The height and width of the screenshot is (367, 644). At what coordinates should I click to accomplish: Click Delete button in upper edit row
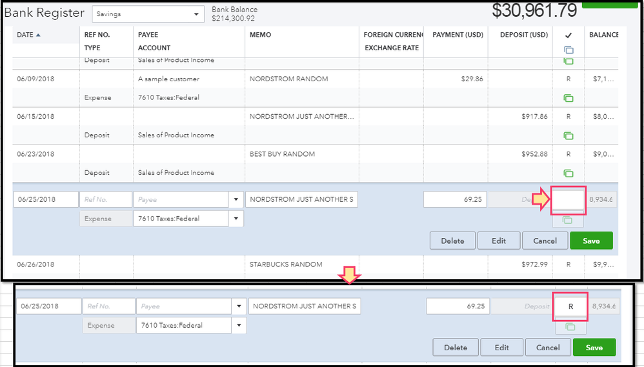coord(452,241)
